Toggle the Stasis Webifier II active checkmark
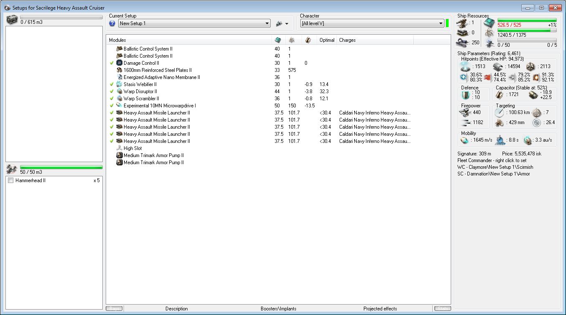566x315 pixels. (112, 84)
